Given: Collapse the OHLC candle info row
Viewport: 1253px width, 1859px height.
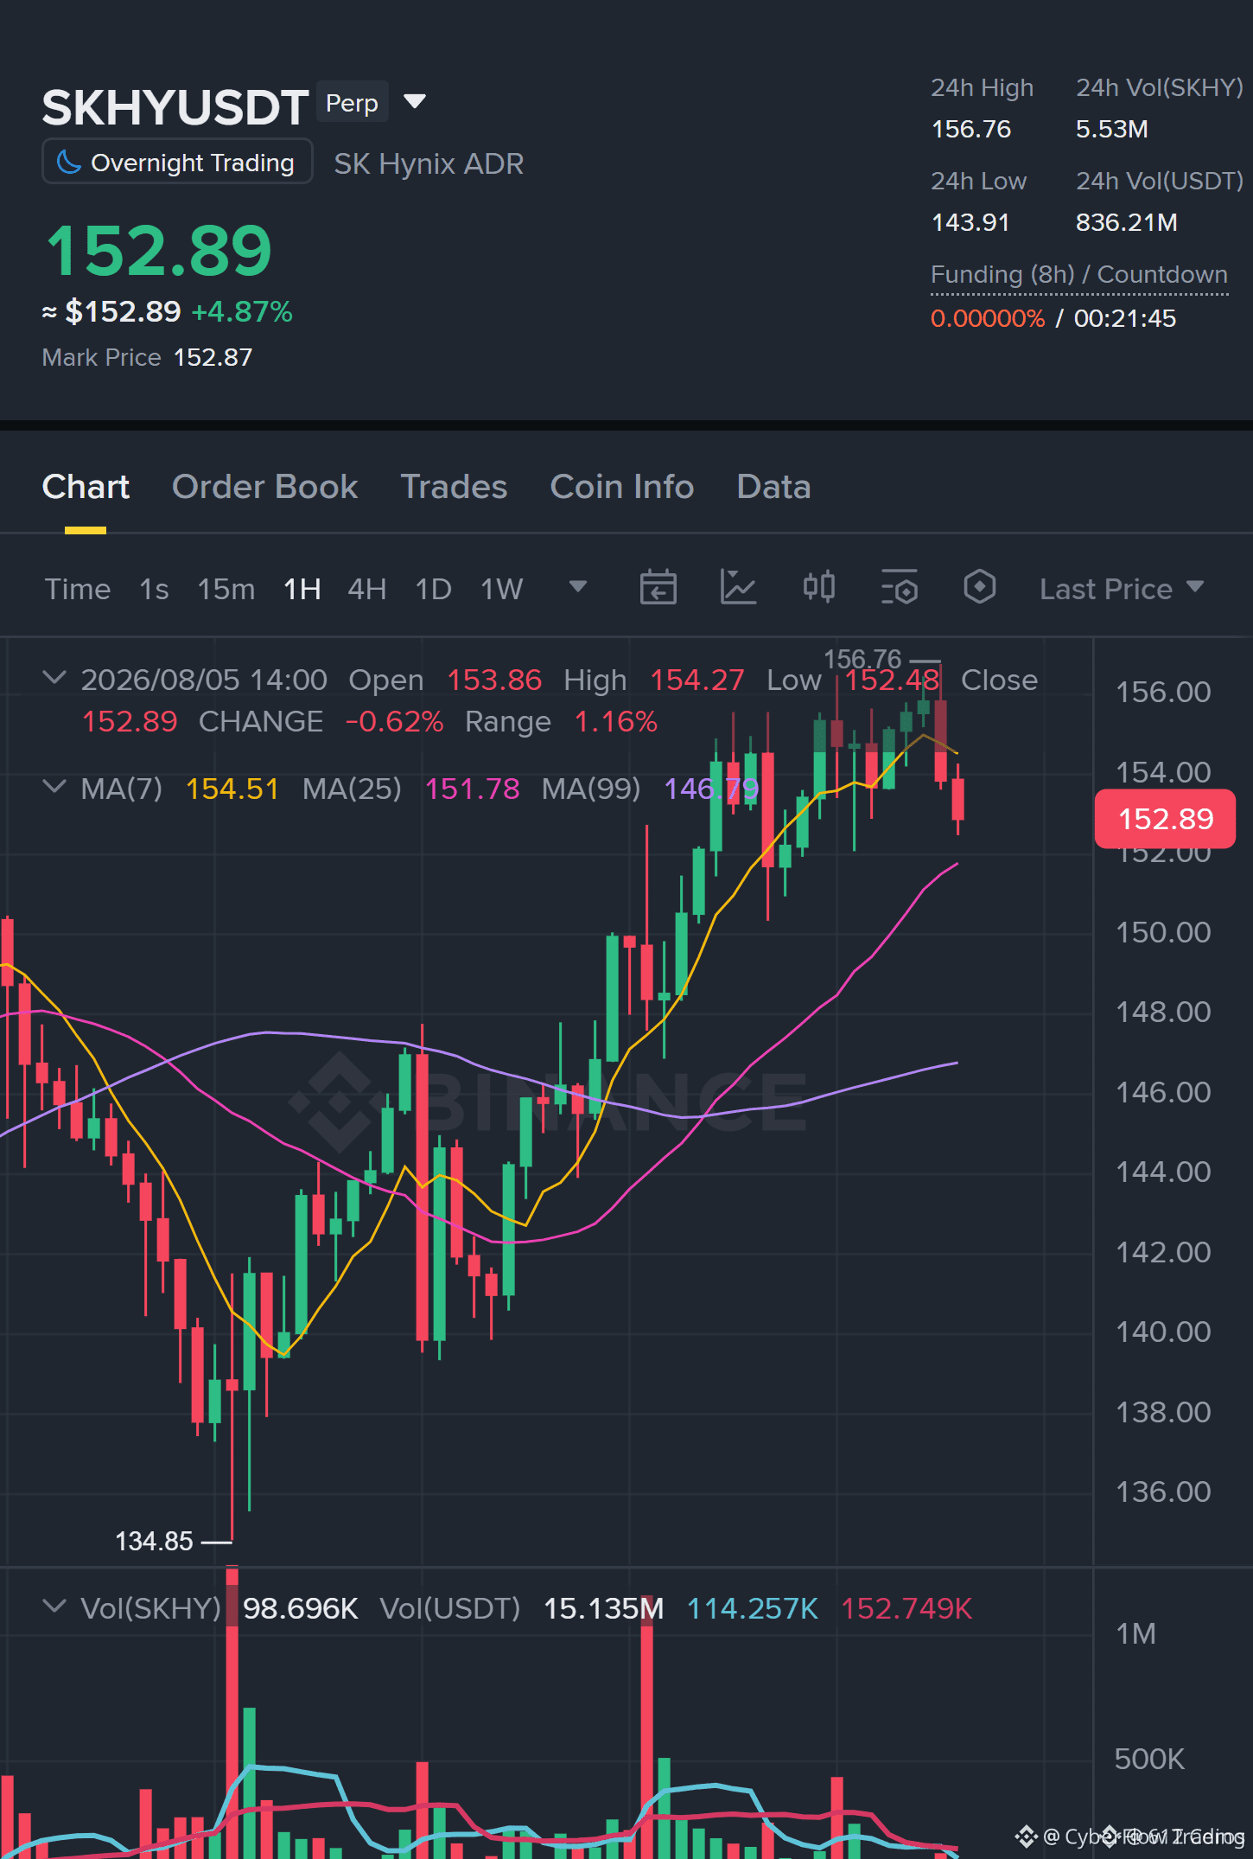Looking at the screenshot, I should pyautogui.click(x=54, y=678).
